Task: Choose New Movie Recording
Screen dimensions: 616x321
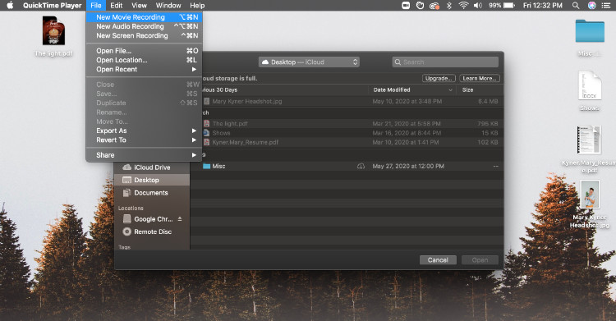Action: [x=145, y=17]
